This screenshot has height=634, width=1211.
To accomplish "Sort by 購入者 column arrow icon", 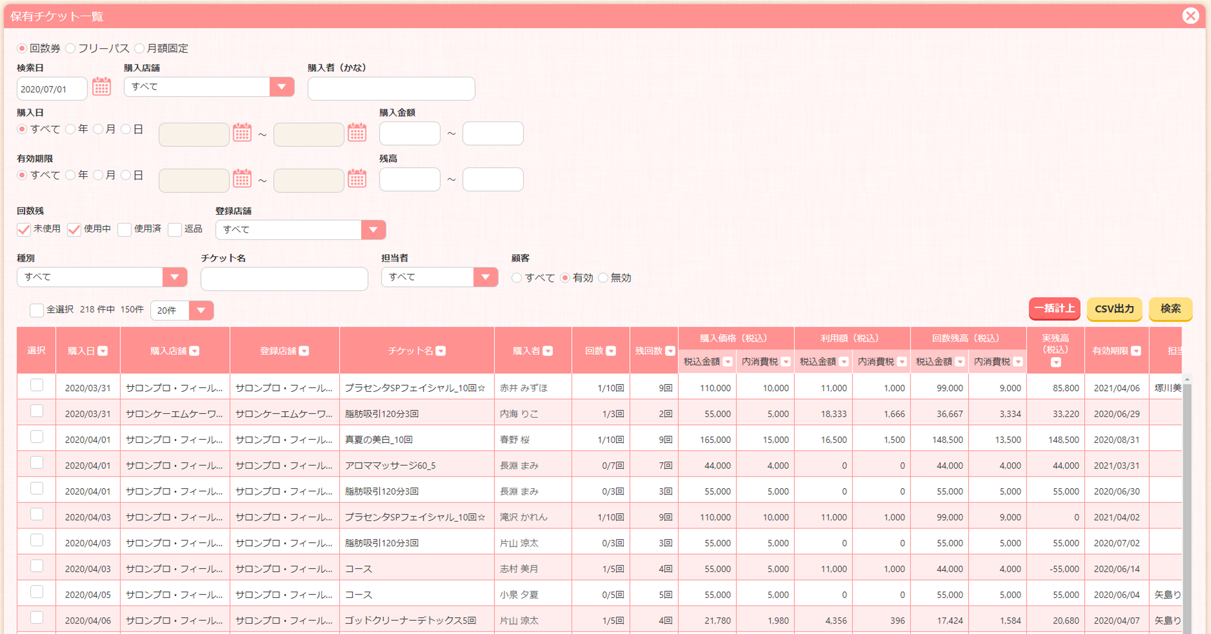I will coord(548,351).
